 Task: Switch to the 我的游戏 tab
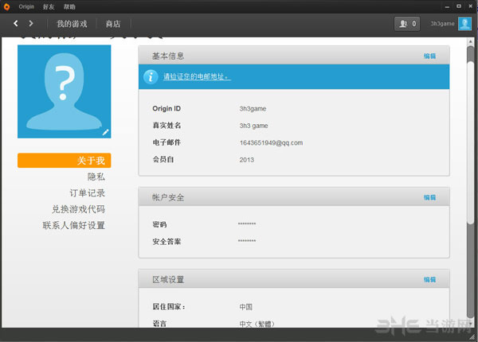click(x=71, y=24)
